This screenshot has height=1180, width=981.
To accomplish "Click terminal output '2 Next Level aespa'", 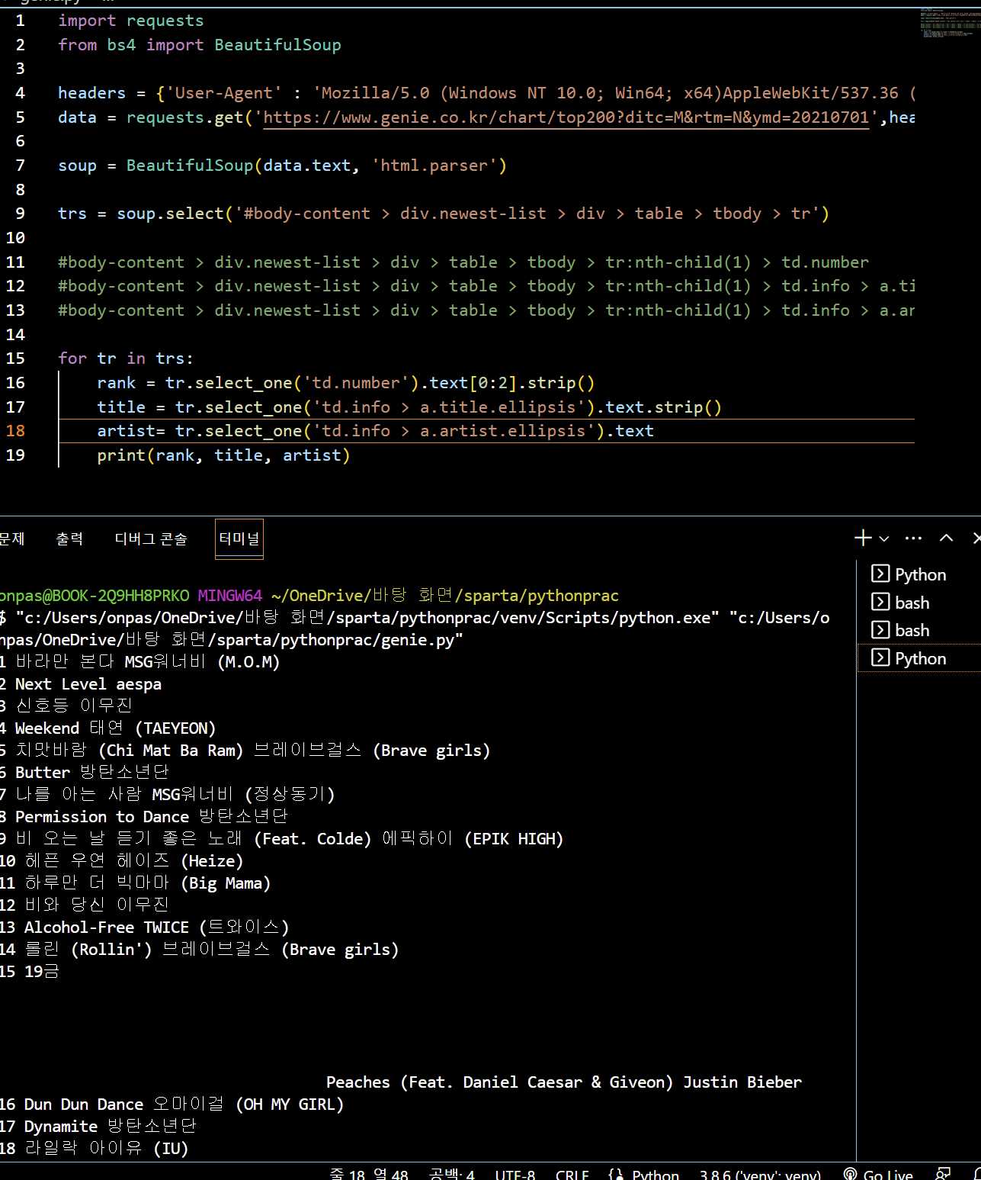I will pos(81,684).
